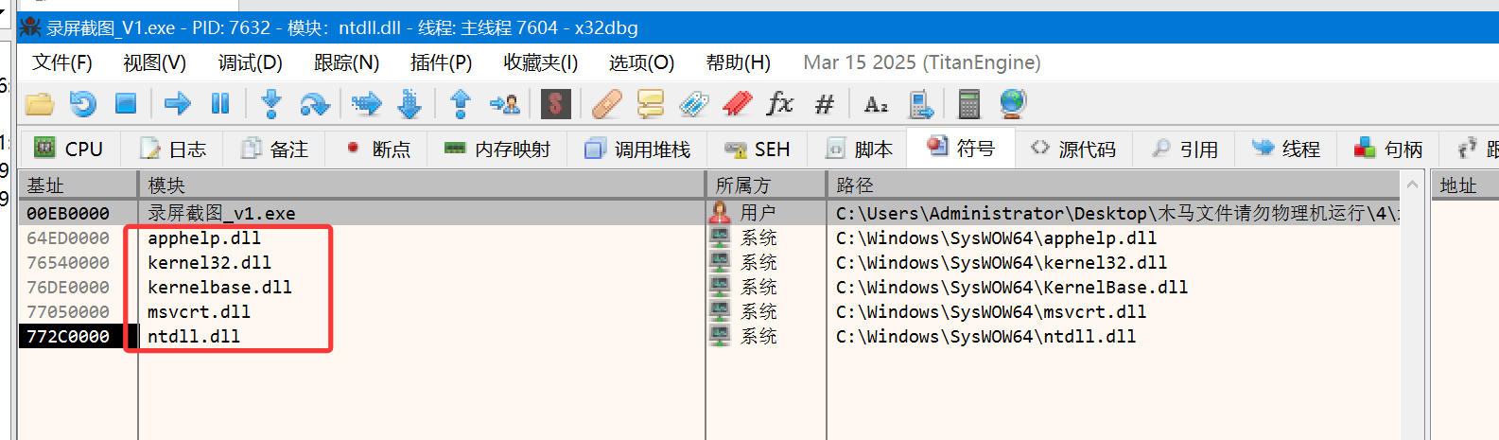This screenshot has width=1499, height=440.
Task: Switch to the CPU tab
Action: point(69,149)
